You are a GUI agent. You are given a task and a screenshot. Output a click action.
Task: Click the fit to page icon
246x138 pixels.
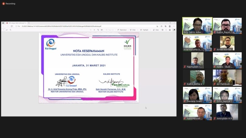click(102, 30)
